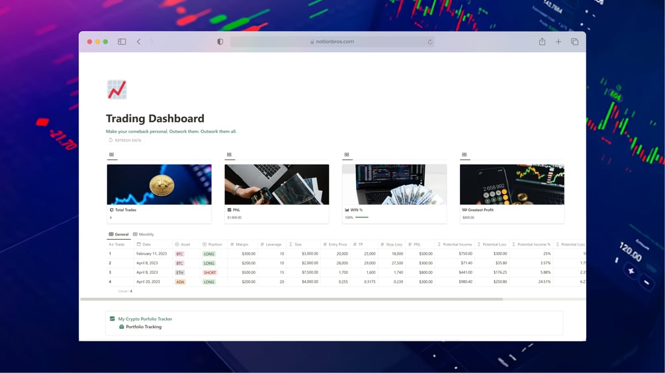Click the LONG tag in the April 20 row

(x=209, y=282)
